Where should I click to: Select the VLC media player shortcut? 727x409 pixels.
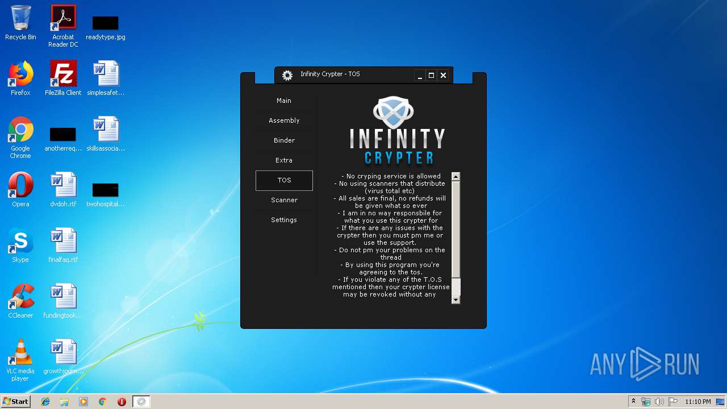point(20,360)
